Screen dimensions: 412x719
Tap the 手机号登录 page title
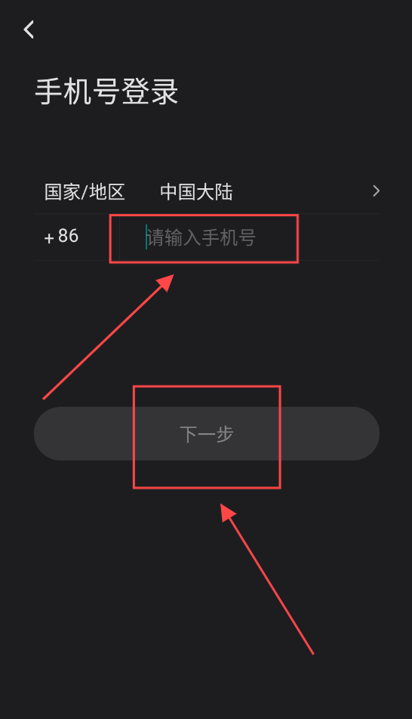(106, 91)
